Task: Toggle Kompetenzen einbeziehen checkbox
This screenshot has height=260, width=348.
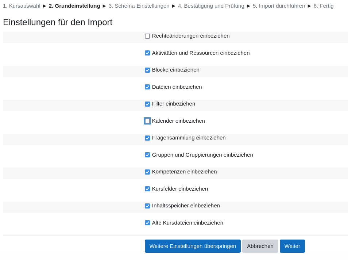Action: coord(147,172)
